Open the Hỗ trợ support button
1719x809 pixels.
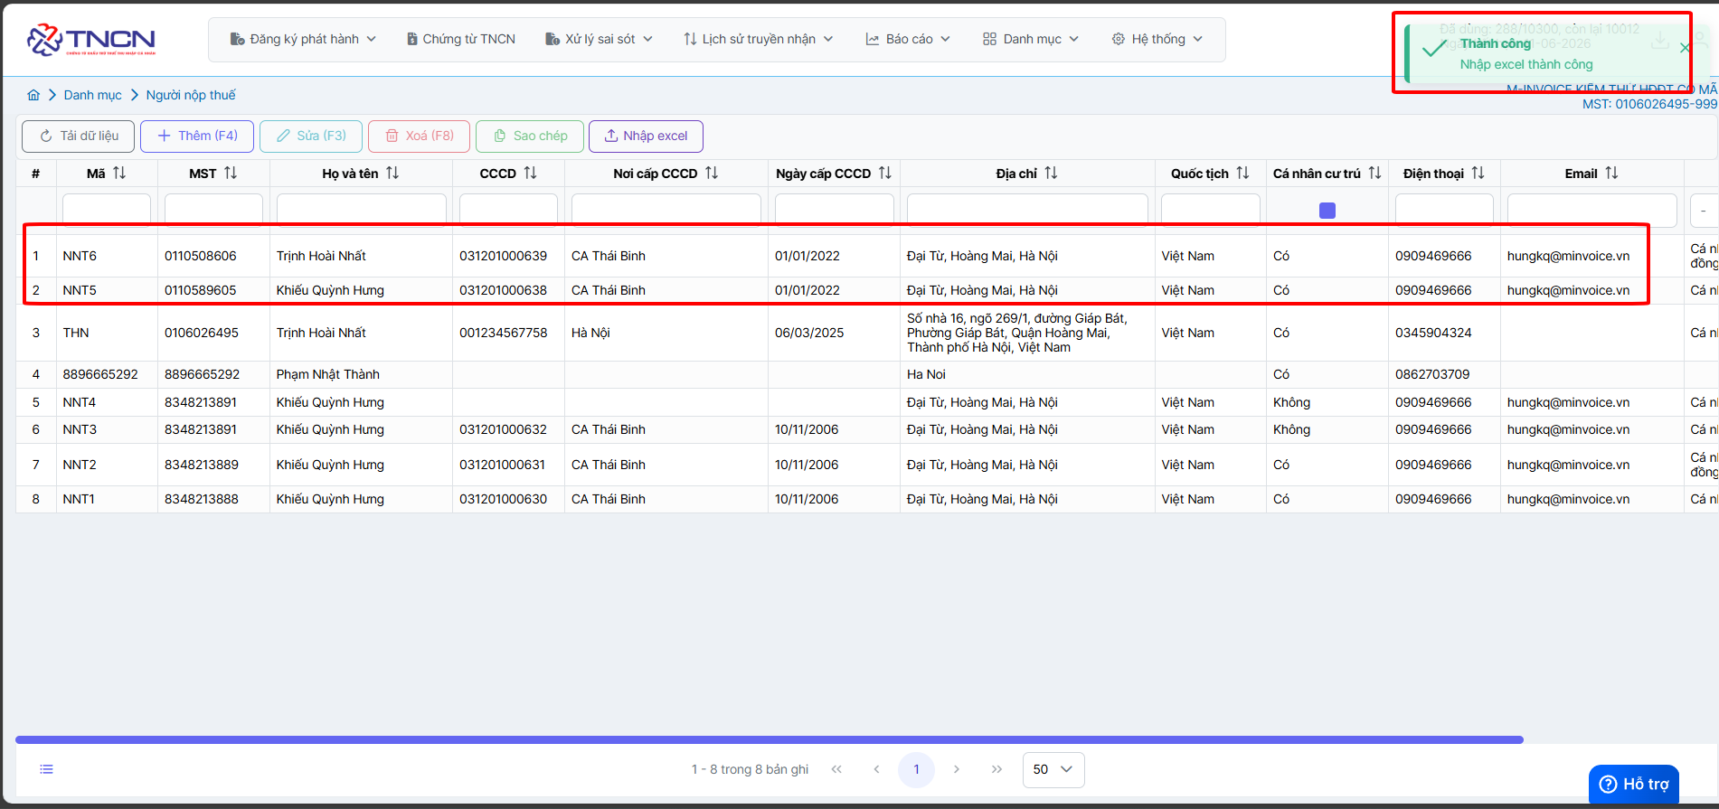pyautogui.click(x=1634, y=784)
